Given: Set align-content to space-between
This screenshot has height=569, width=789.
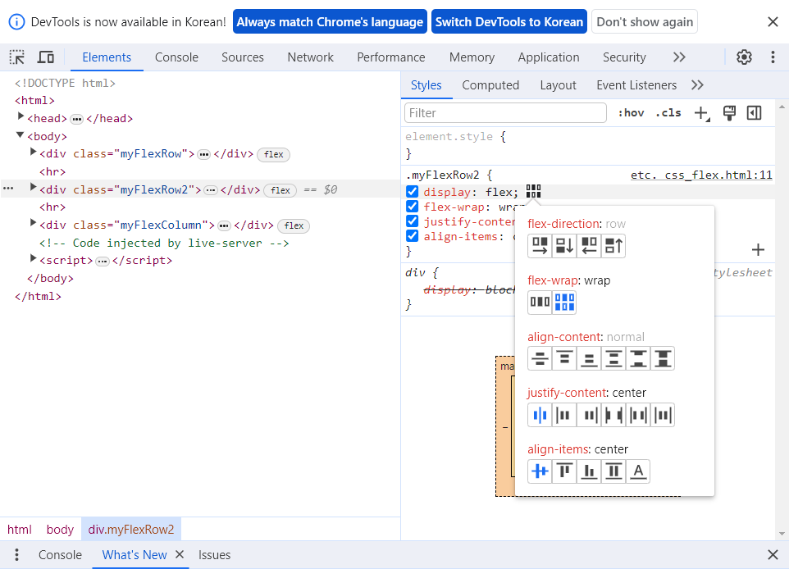Looking at the screenshot, I should pos(638,359).
